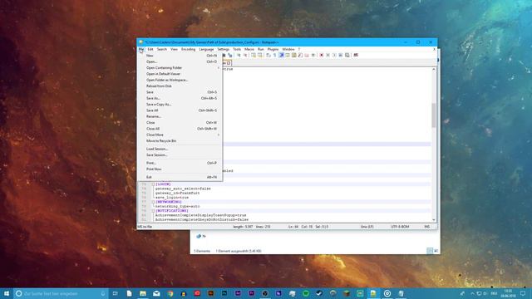This screenshot has height=299, width=532.
Task: Select Open Folder as Workspace...
Action: tap(180, 80)
